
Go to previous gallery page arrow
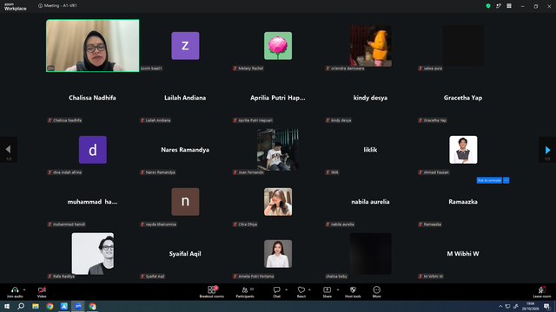(8, 150)
